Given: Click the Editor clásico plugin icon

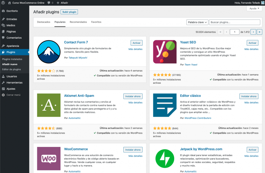Looking at the screenshot, I should tap(165, 105).
